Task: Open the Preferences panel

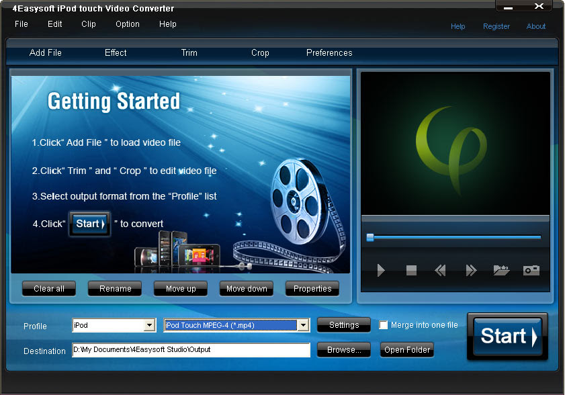Action: coord(329,52)
